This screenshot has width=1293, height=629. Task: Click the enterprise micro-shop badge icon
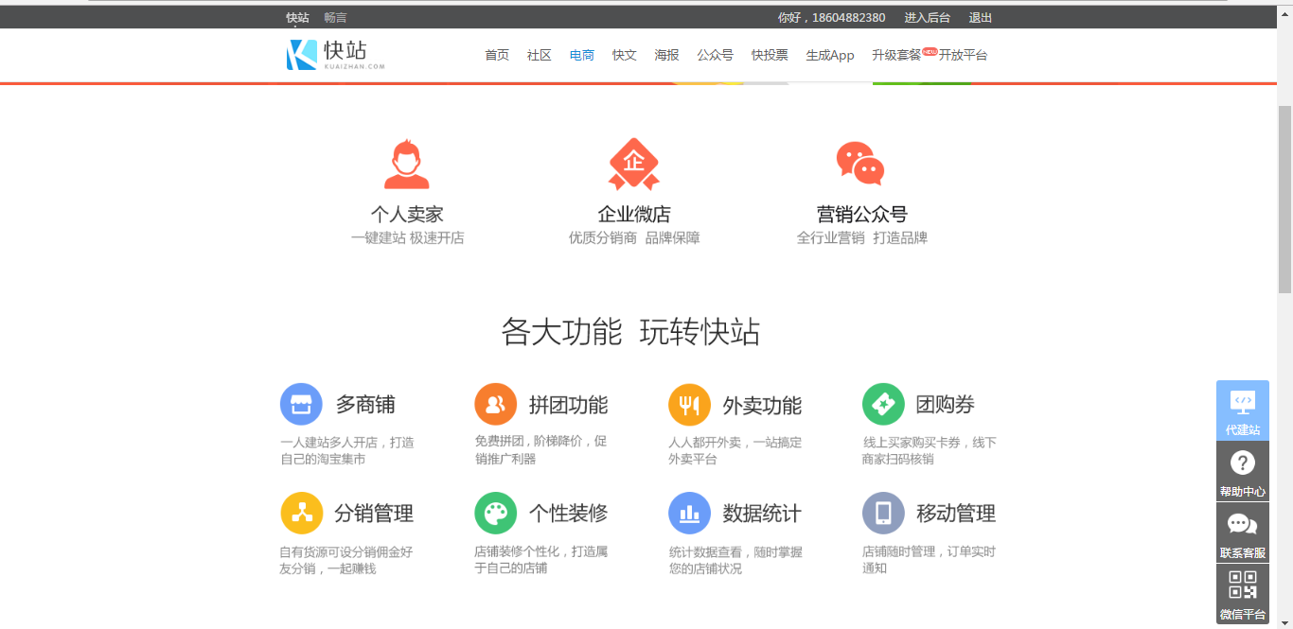[633, 165]
